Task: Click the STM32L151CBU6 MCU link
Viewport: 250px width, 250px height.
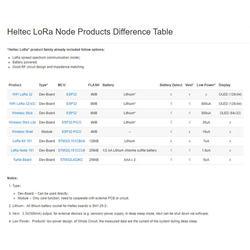Action: [72, 141]
